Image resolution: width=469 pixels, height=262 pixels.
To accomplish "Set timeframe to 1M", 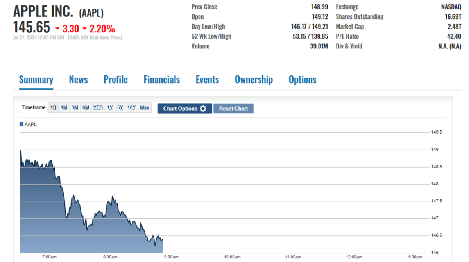I will coord(64,108).
